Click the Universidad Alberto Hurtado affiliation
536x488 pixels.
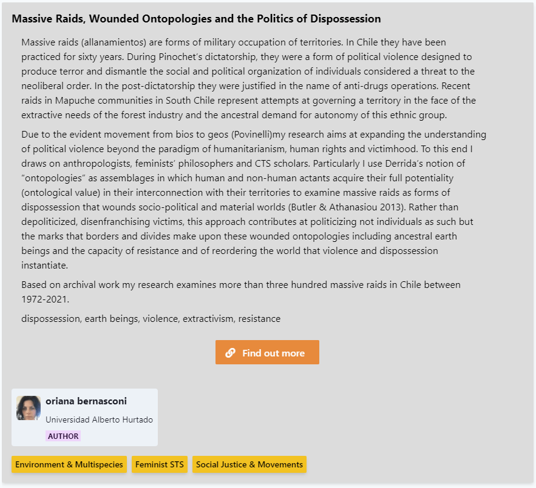click(99, 419)
